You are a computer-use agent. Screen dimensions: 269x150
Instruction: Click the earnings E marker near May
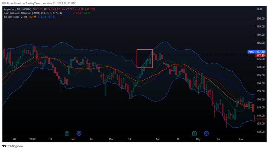[x=194, y=133]
